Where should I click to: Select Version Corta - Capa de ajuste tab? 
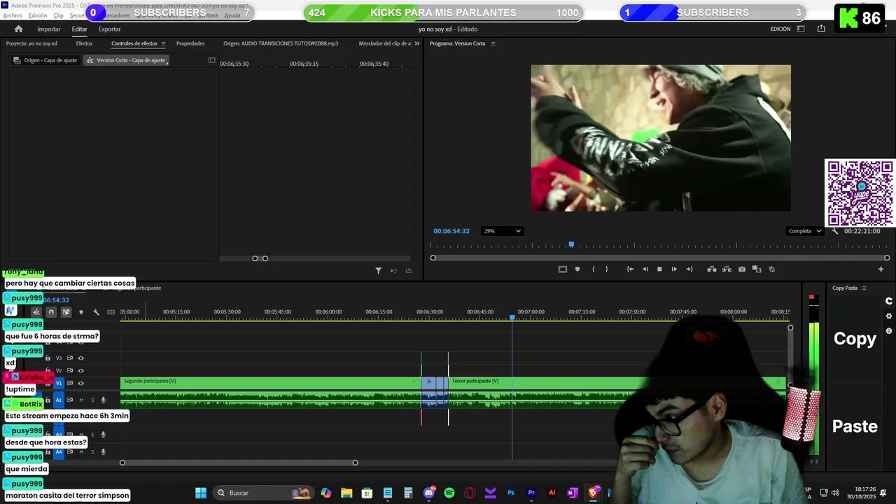127,60
